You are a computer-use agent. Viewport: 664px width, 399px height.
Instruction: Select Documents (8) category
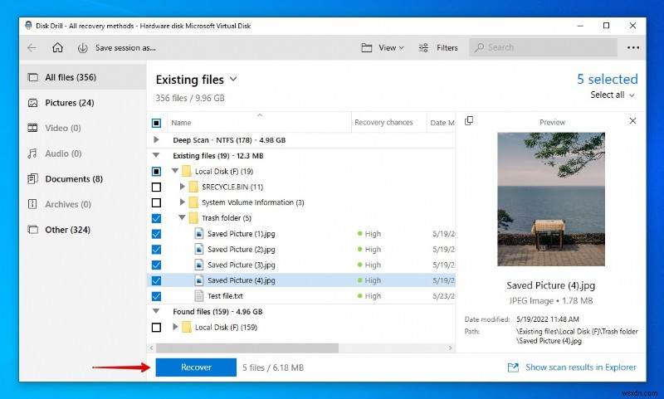click(x=74, y=178)
